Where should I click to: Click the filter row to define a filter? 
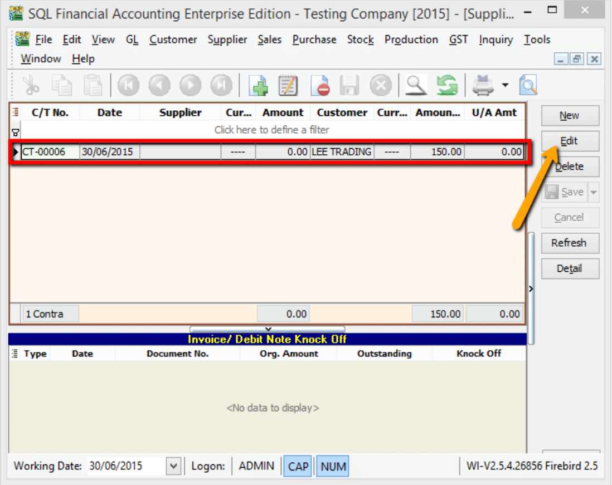coord(271,130)
